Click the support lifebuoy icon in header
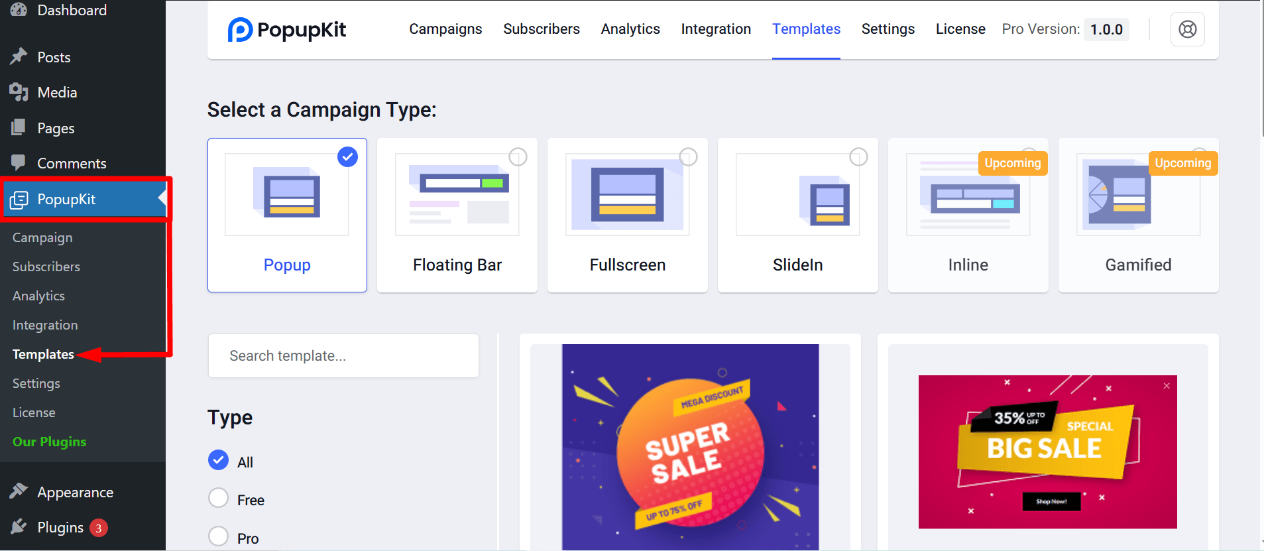 point(1187,29)
